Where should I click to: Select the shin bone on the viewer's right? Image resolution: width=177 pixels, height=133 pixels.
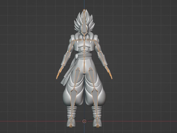(x=96, y=103)
